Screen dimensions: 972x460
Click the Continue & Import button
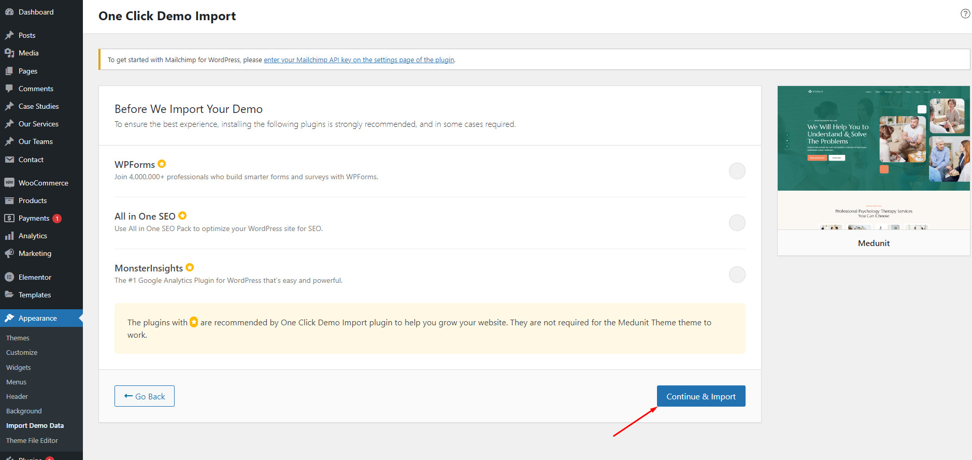coord(701,396)
